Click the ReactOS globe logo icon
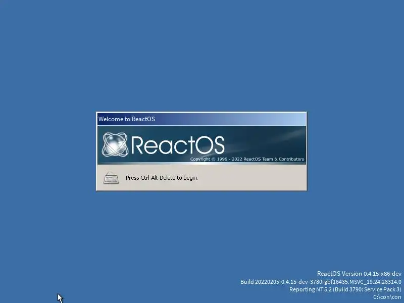The width and height of the screenshot is (404, 303). pos(115,144)
